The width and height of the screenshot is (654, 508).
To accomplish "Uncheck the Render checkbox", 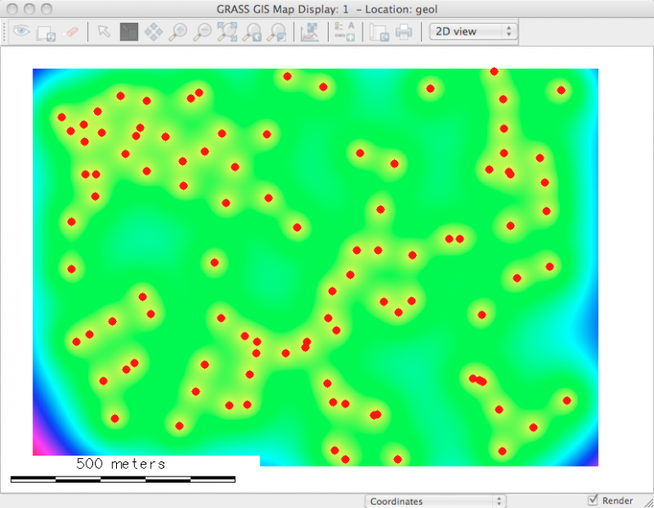I will tap(592, 500).
